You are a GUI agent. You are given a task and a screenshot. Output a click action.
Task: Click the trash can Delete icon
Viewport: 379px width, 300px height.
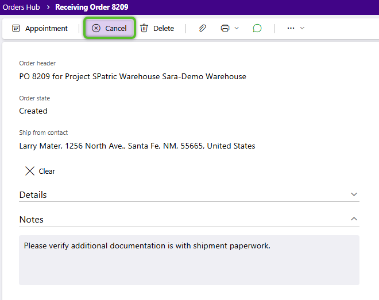pos(144,28)
